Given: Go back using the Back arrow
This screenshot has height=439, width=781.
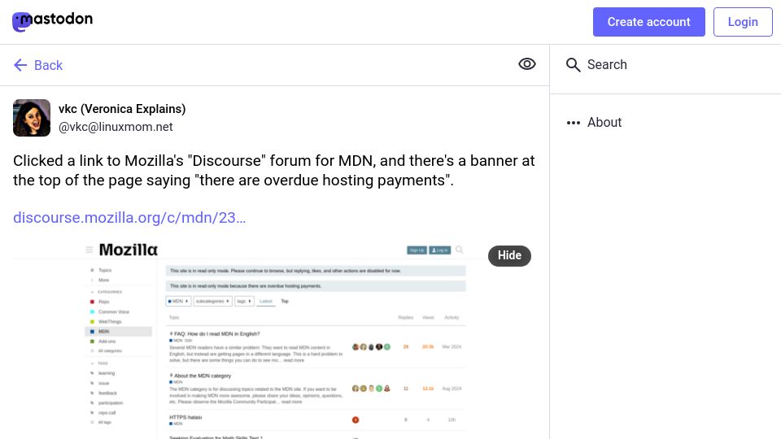Looking at the screenshot, I should pyautogui.click(x=38, y=65).
